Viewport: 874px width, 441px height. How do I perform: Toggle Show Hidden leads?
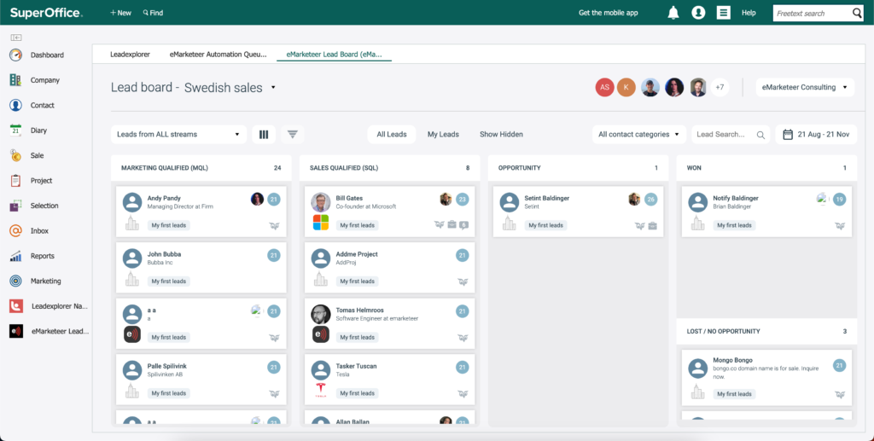(x=501, y=134)
